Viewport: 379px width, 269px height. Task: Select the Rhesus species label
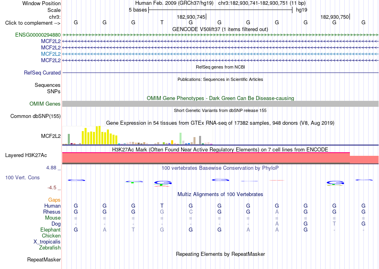pyautogui.click(x=52, y=212)
